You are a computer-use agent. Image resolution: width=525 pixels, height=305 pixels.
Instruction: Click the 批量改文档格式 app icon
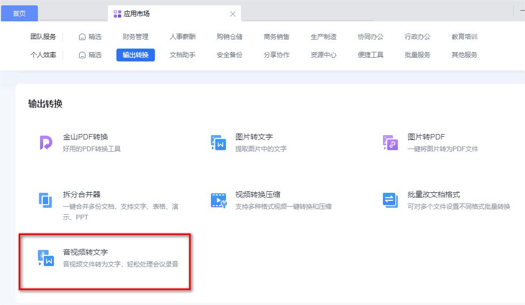tap(390, 200)
